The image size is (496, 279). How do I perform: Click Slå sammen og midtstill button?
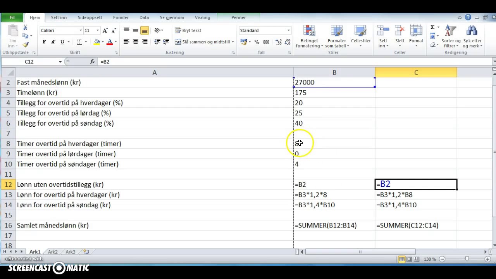click(x=202, y=42)
